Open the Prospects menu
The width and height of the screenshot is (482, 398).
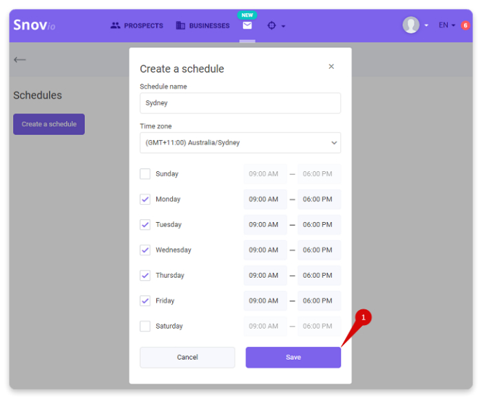pos(137,25)
